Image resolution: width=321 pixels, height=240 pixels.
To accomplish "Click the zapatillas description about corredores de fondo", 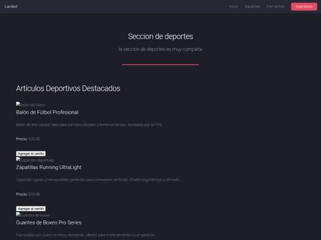I will point(98,180).
